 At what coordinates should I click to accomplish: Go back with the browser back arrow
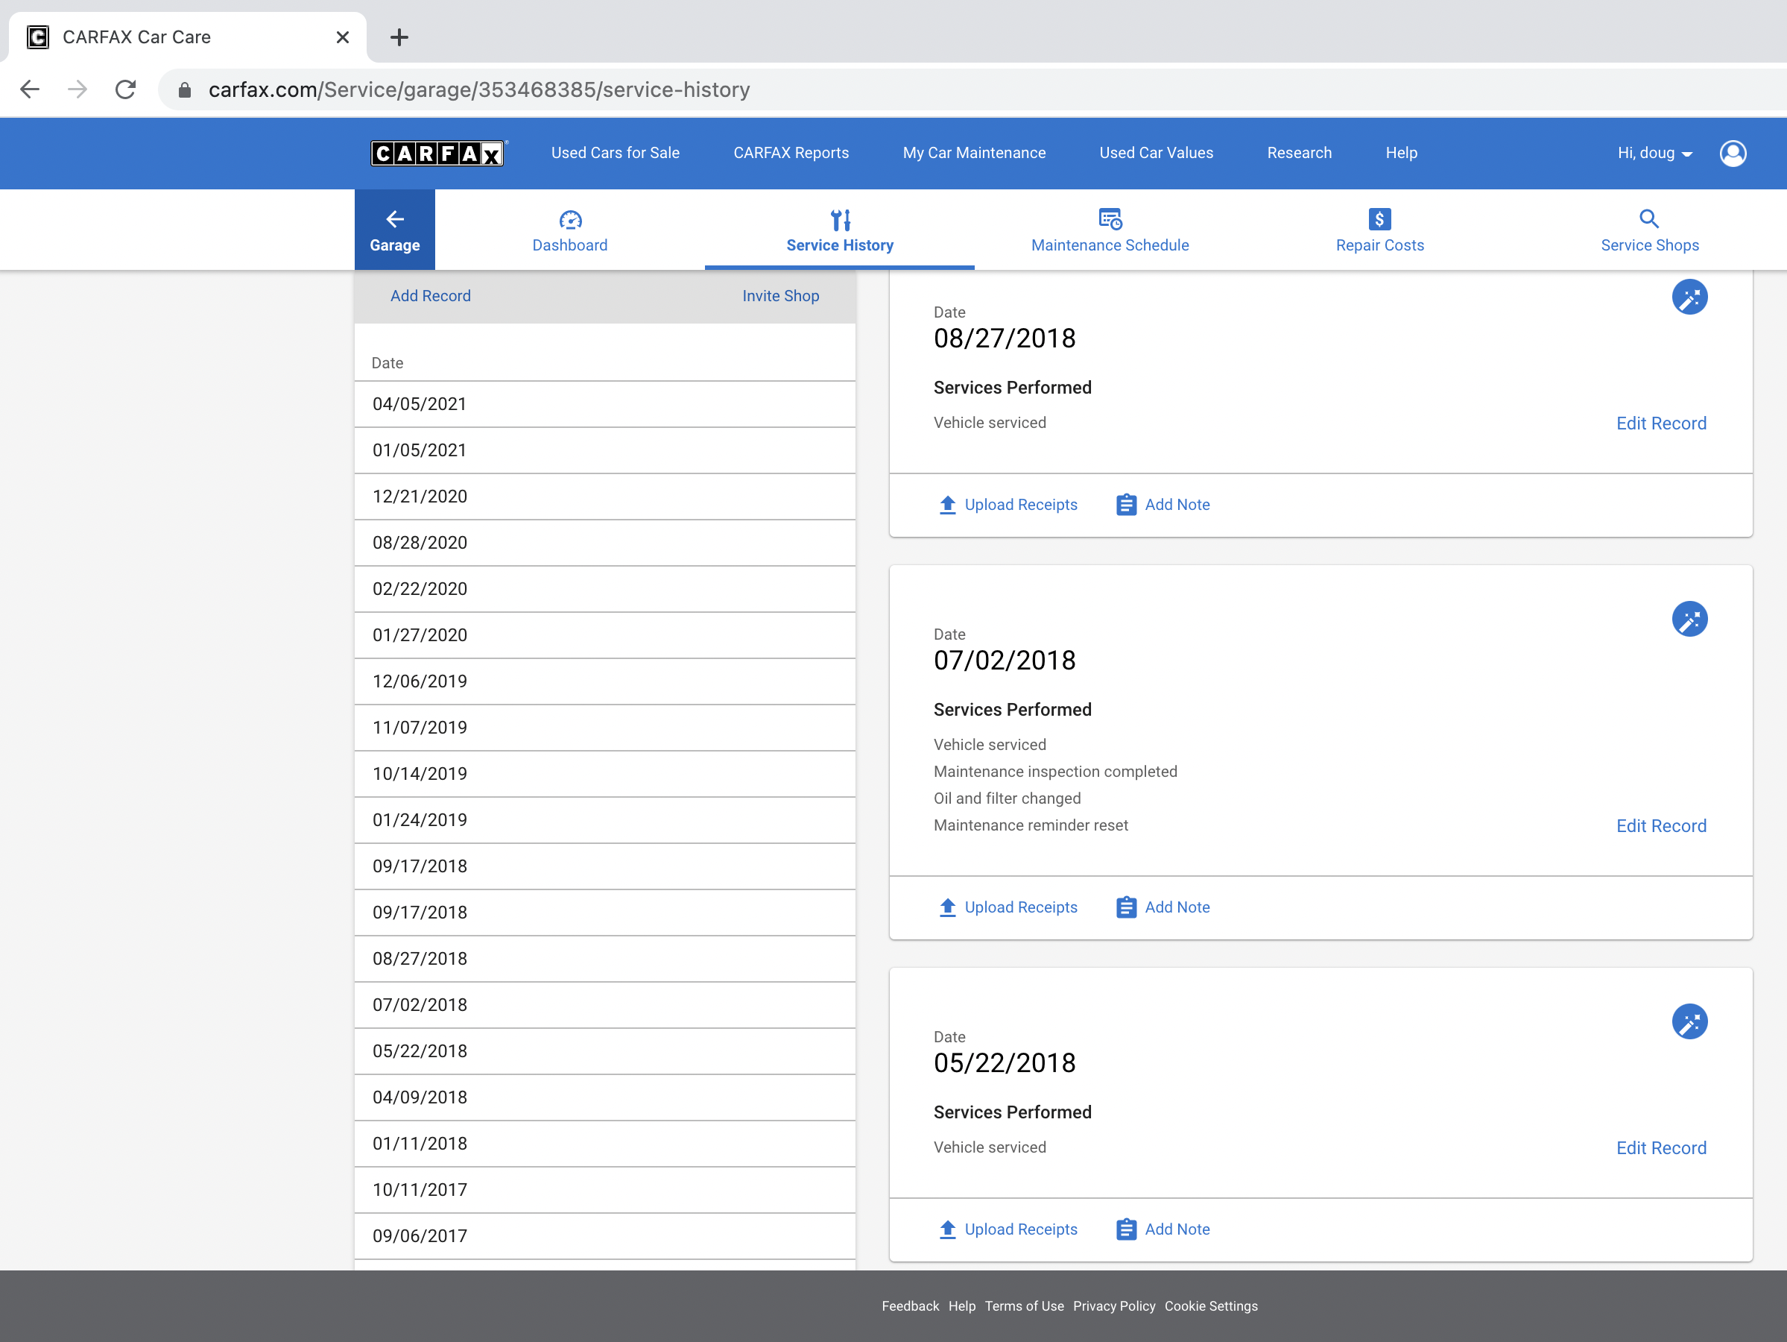coord(30,89)
